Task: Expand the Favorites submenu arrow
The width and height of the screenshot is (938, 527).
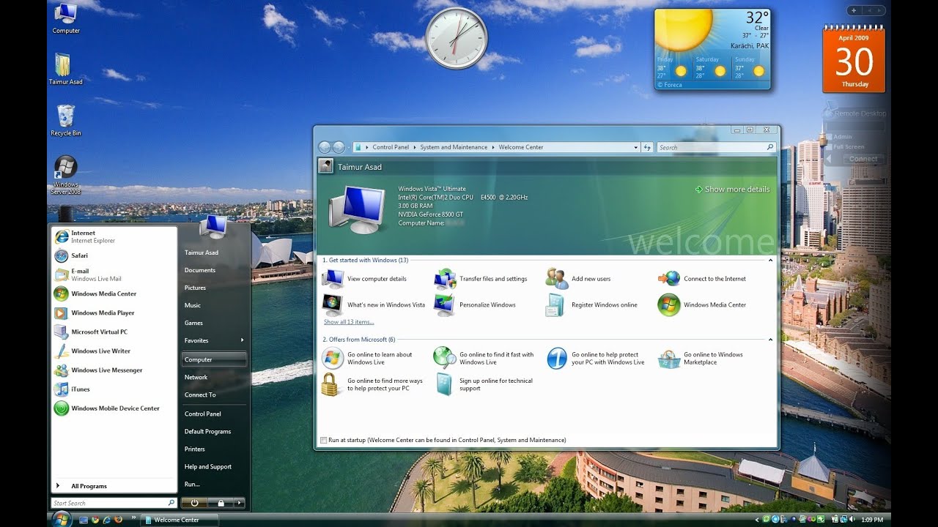Action: pos(242,340)
